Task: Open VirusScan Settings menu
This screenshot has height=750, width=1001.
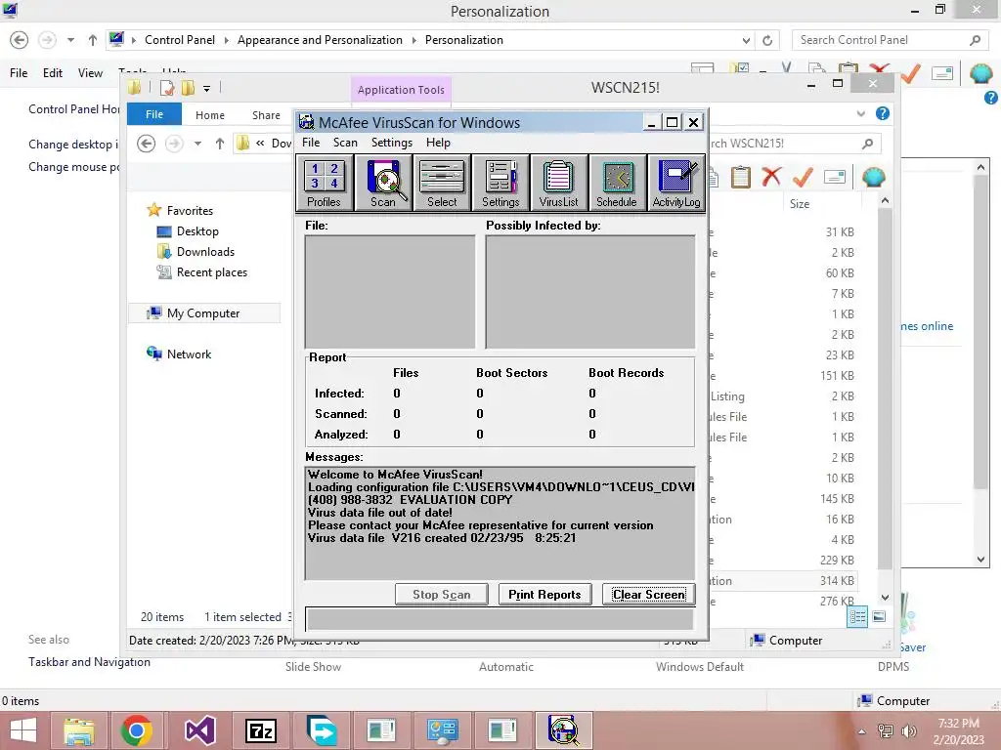Action: 392,143
